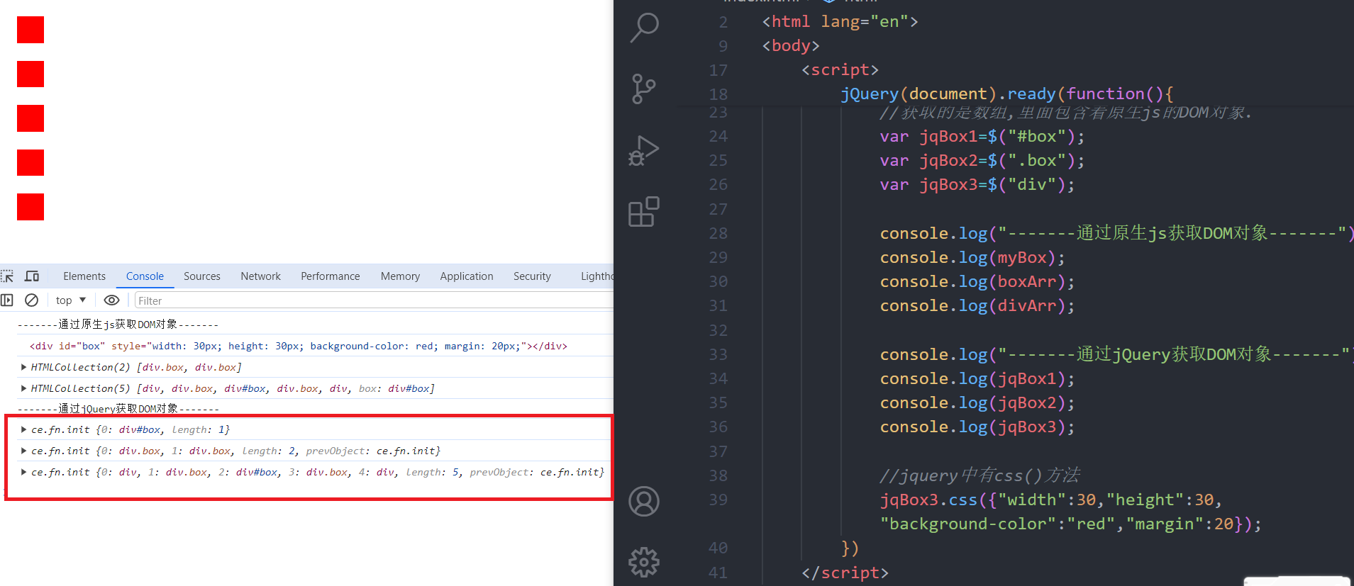Focus the console Filter field
The height and width of the screenshot is (586, 1354).
click(374, 300)
